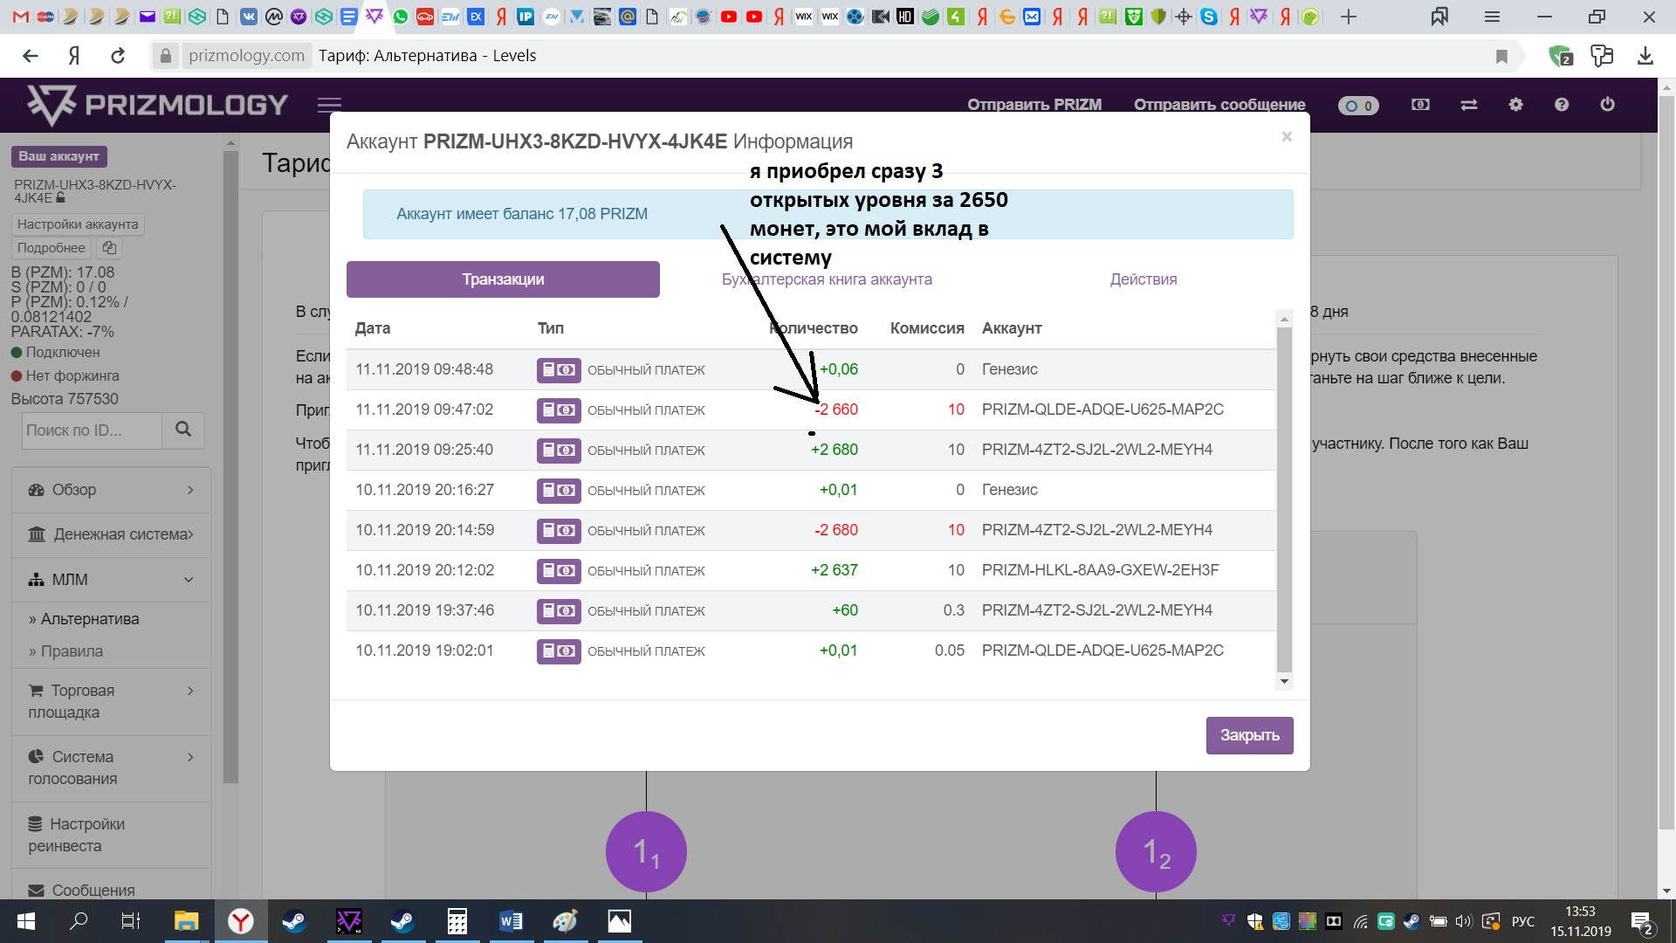The height and width of the screenshot is (943, 1676).
Task: Open browser downloads icon
Action: [1645, 56]
